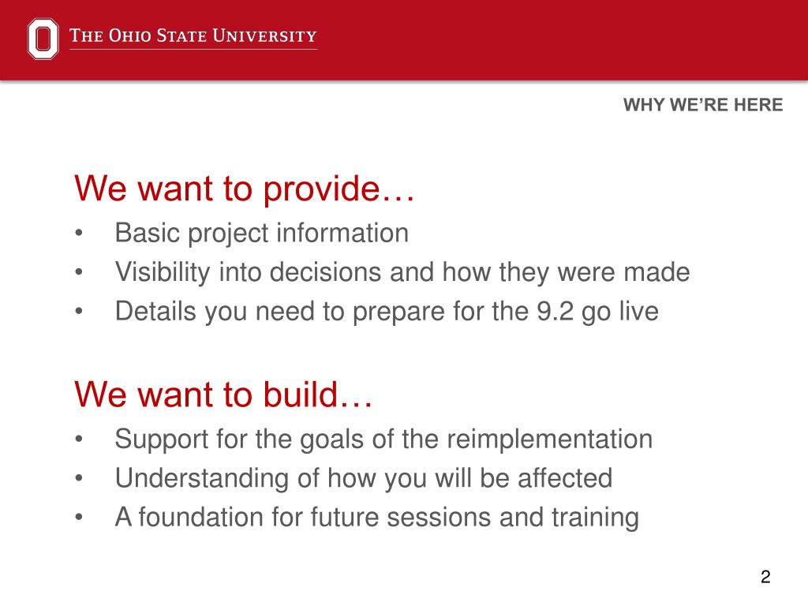Click the bullet before 'Support for the goals'

pos(78,439)
